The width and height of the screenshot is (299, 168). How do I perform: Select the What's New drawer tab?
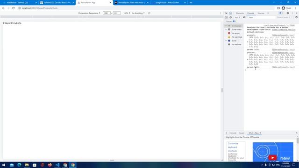click(254, 133)
